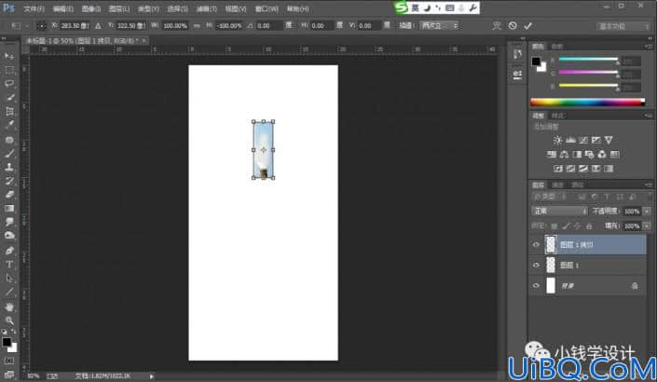Viewport: 657px width, 382px height.
Task: Open the History panel icon
Action: coord(517,54)
